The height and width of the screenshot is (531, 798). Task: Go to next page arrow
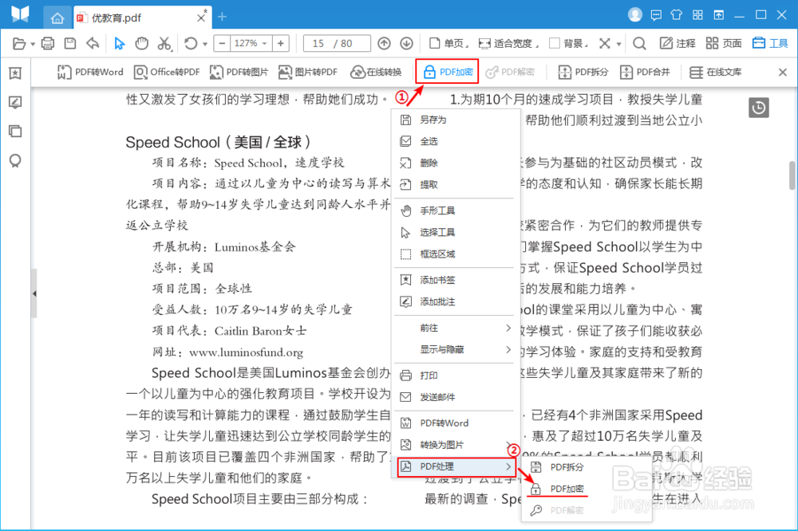pyautogui.click(x=406, y=44)
